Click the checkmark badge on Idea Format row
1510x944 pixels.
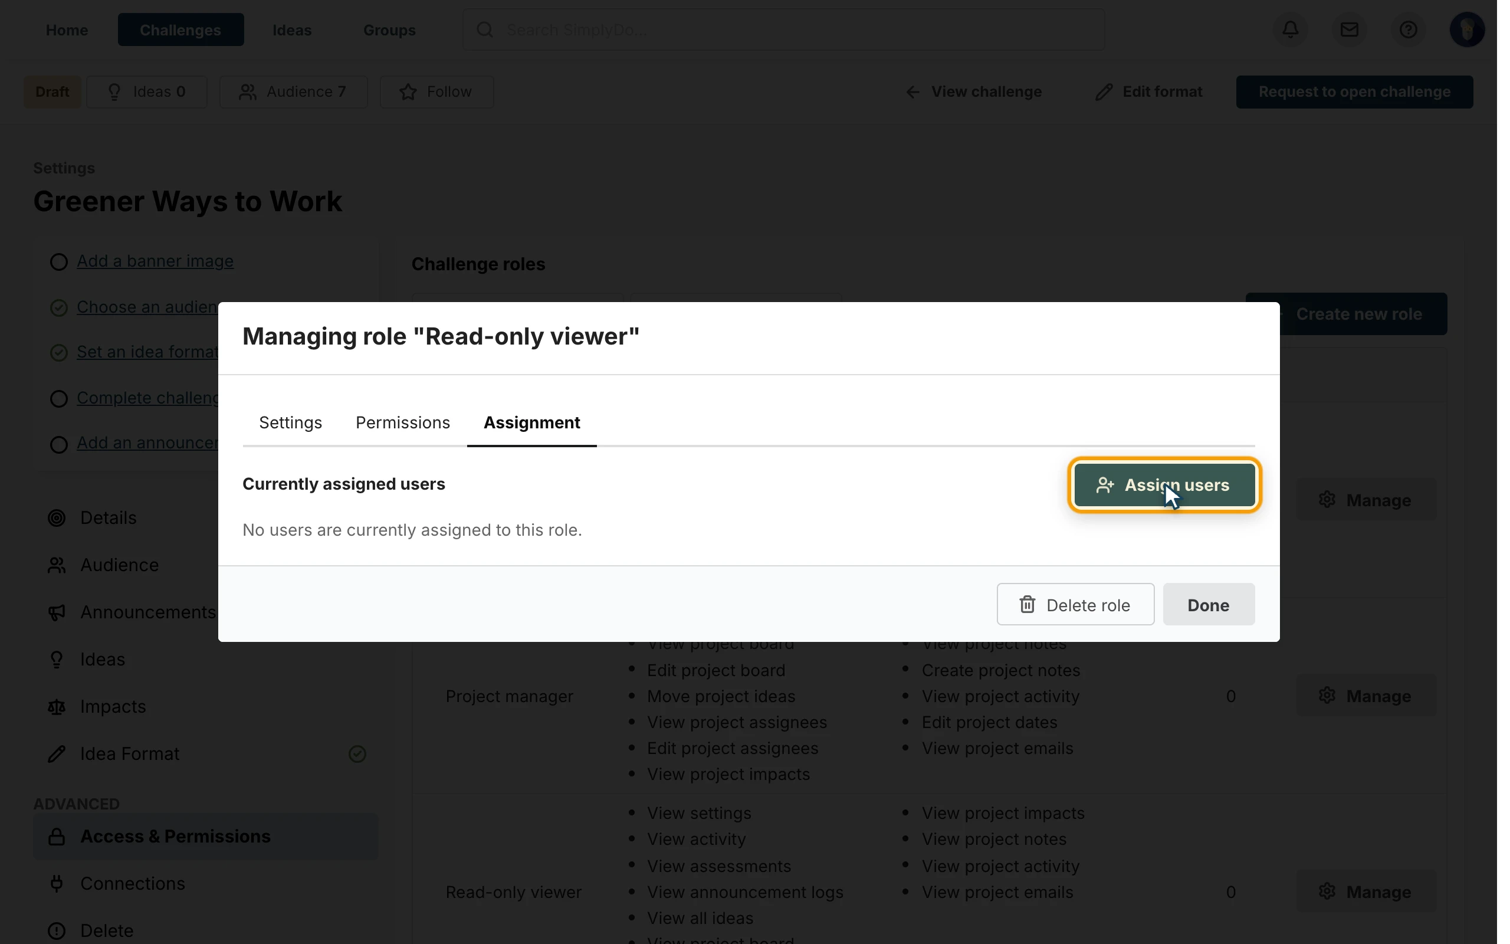357,753
